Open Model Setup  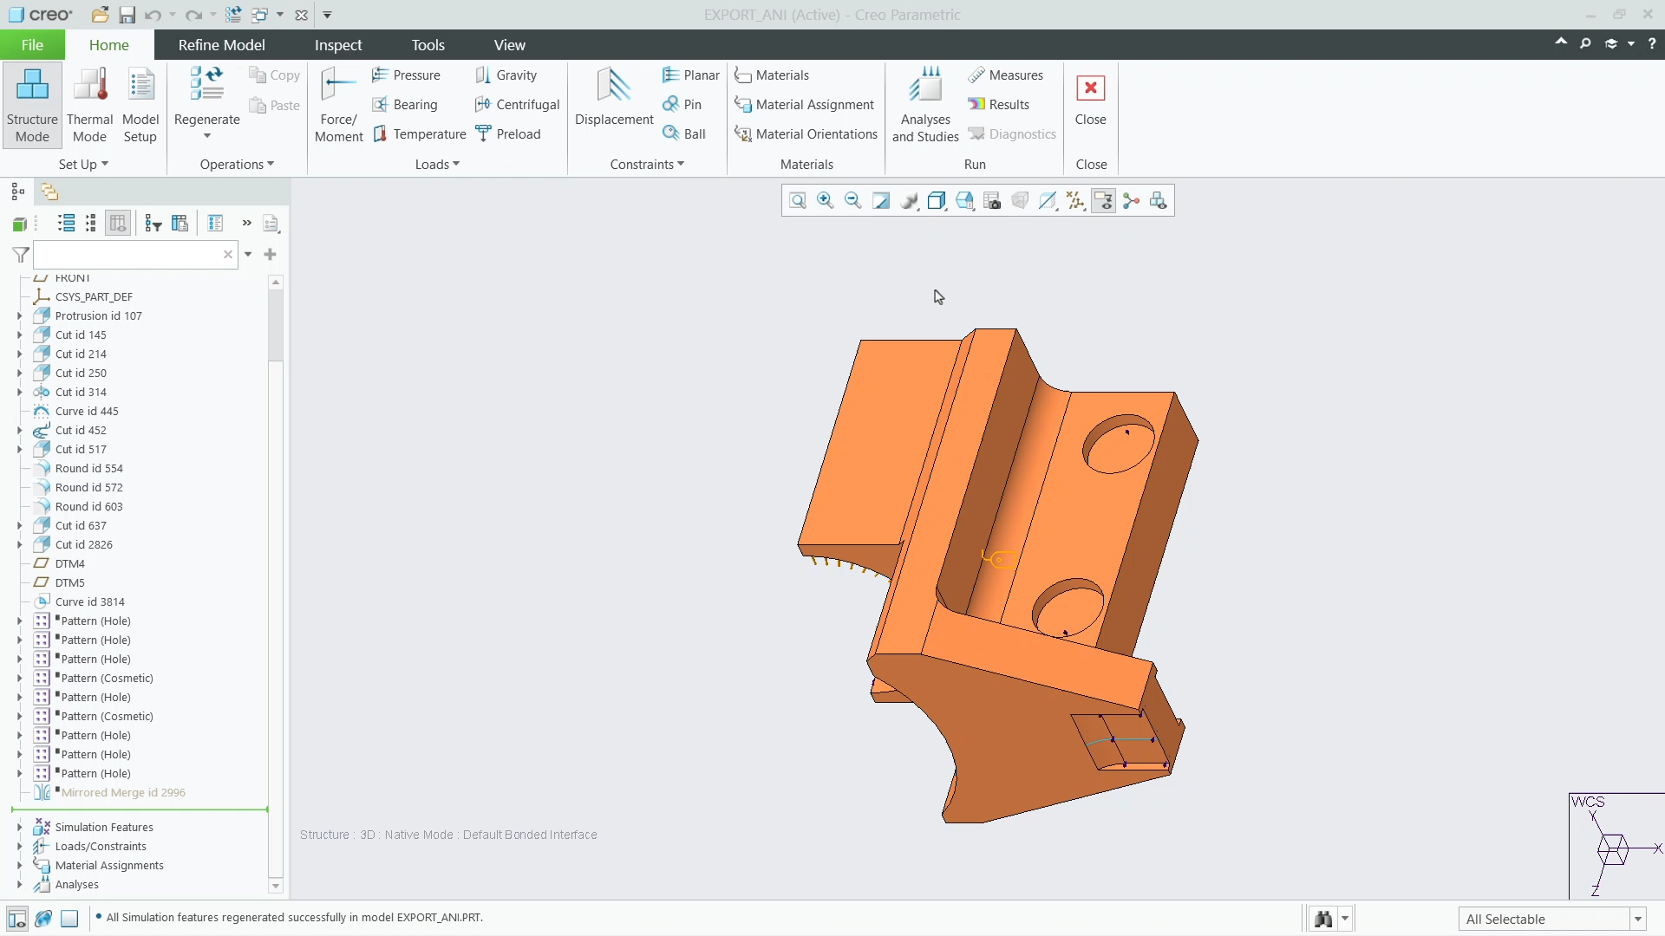[140, 105]
